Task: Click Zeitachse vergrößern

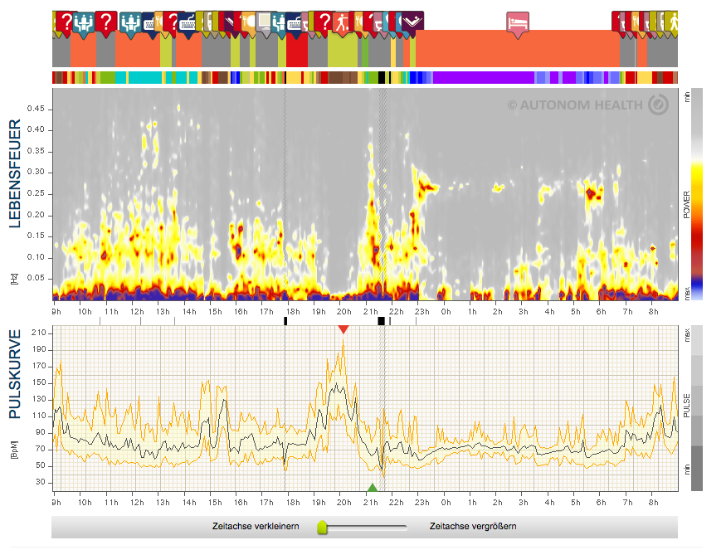Action: [x=473, y=527]
